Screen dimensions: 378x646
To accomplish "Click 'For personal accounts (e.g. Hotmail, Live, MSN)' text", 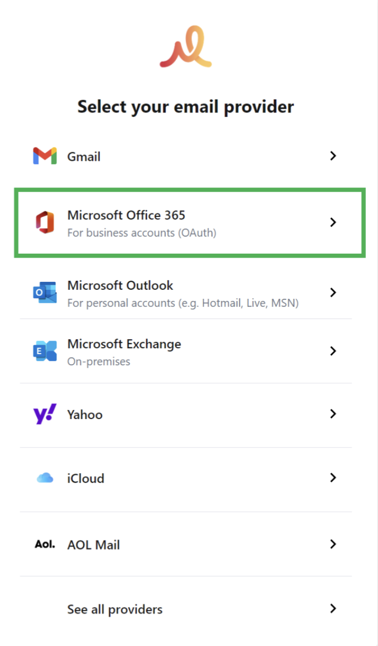I will 183,303.
